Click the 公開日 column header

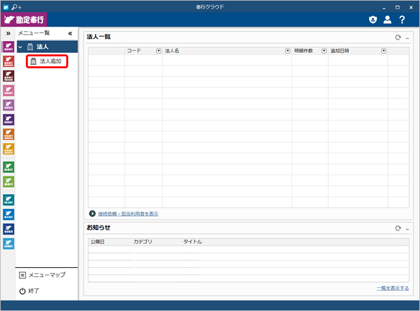pos(97,242)
